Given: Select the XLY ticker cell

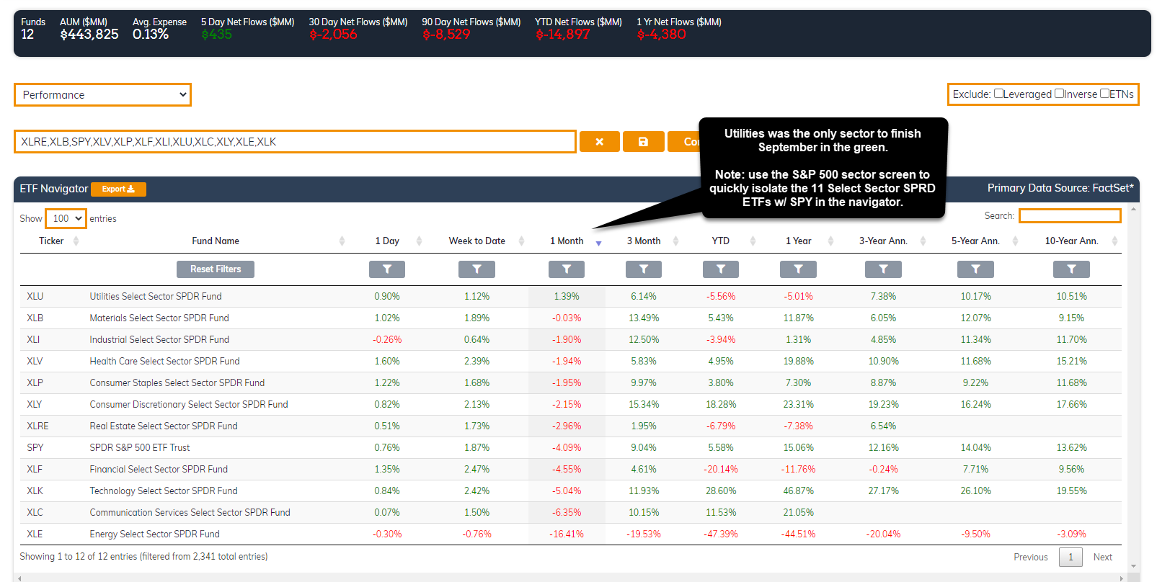Looking at the screenshot, I should 35,404.
